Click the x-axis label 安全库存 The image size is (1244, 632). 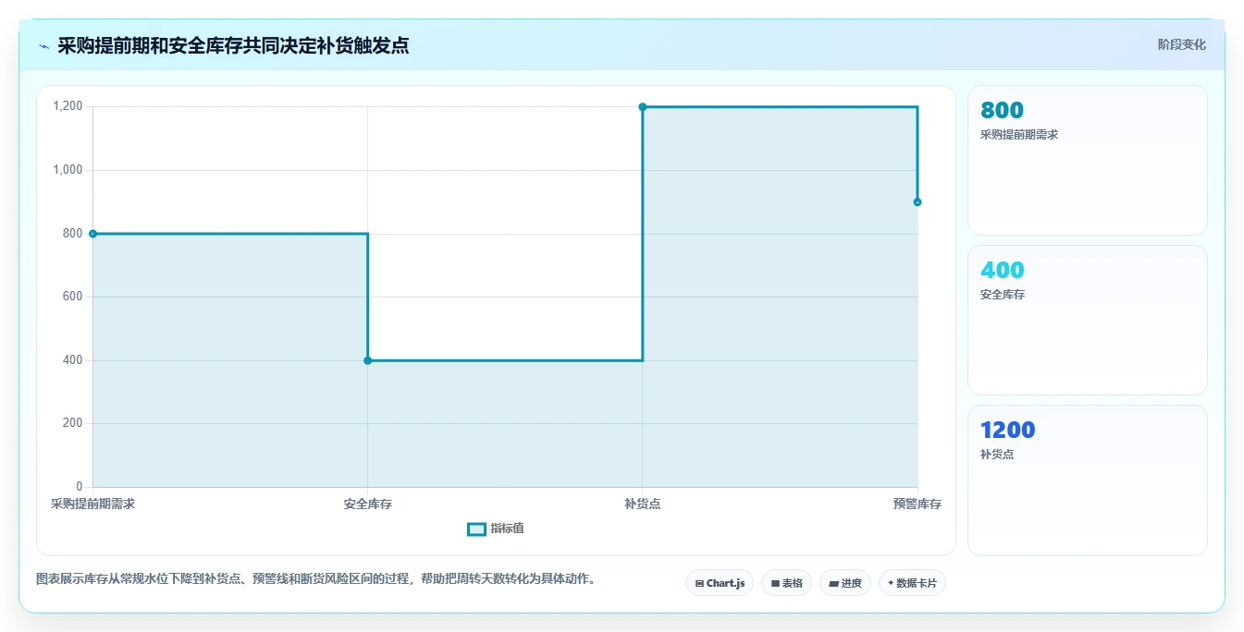pyautogui.click(x=368, y=504)
